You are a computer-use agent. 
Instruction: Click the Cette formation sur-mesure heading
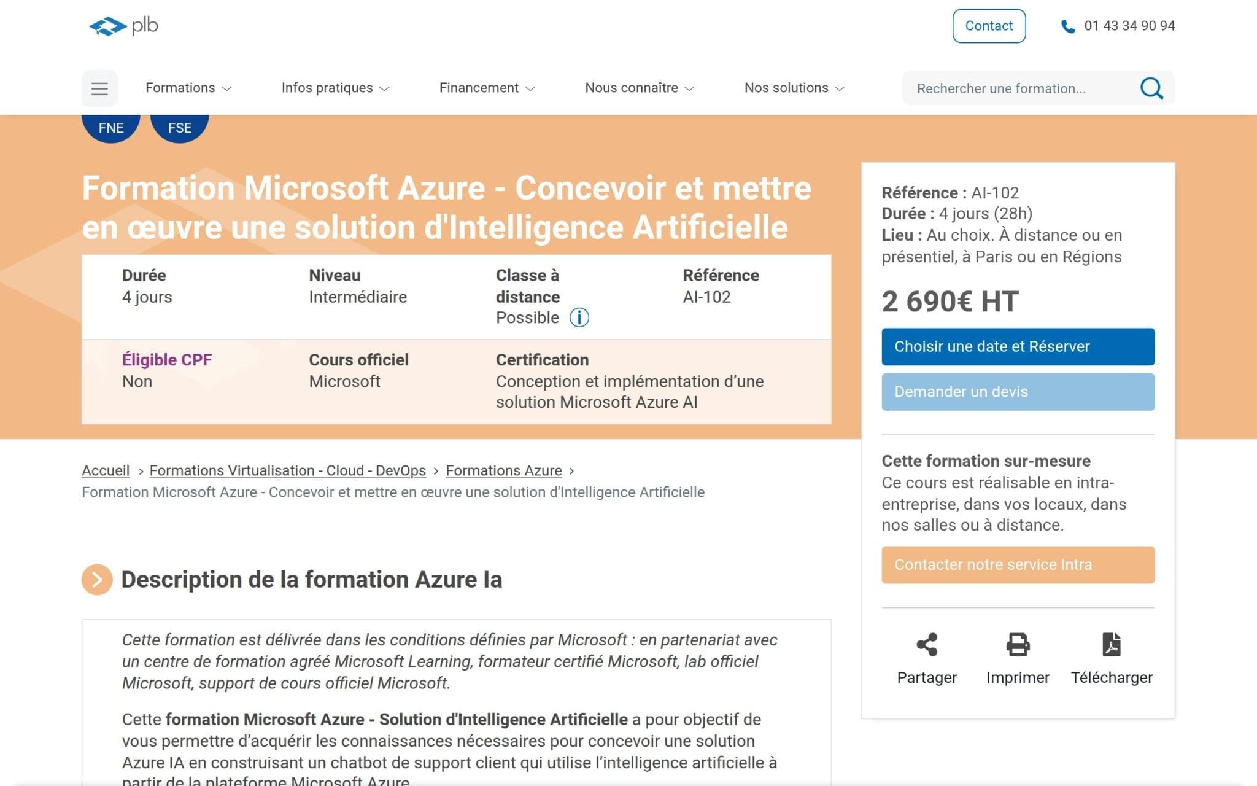(x=986, y=461)
